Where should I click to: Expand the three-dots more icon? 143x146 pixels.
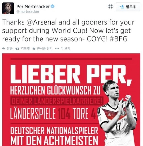click(x=57, y=49)
